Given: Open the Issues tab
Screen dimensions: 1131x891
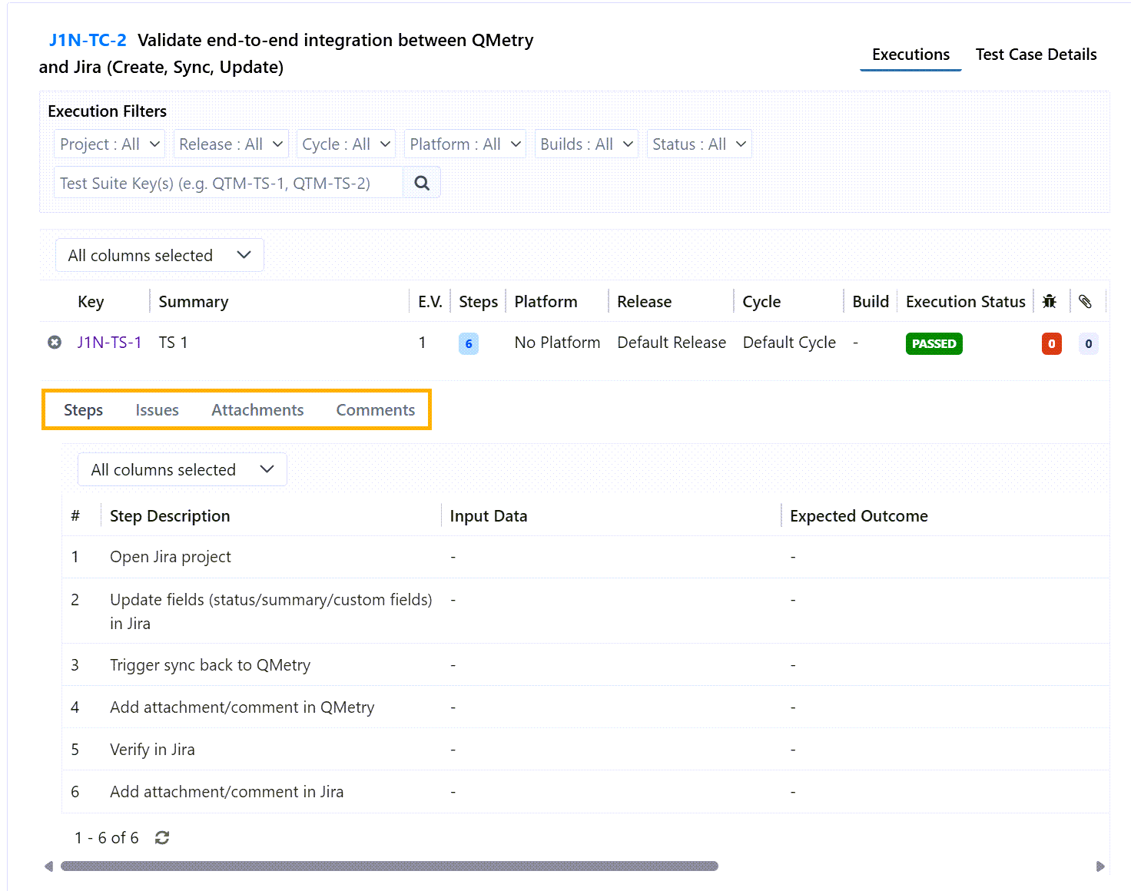Looking at the screenshot, I should [157, 410].
